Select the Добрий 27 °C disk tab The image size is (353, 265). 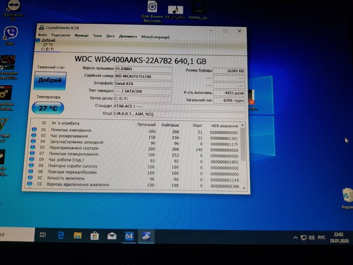(x=47, y=45)
